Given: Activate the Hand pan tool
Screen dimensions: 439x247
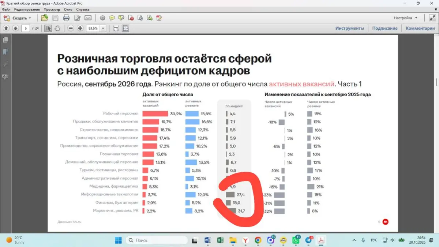Looking at the screenshot, I should point(57,28).
